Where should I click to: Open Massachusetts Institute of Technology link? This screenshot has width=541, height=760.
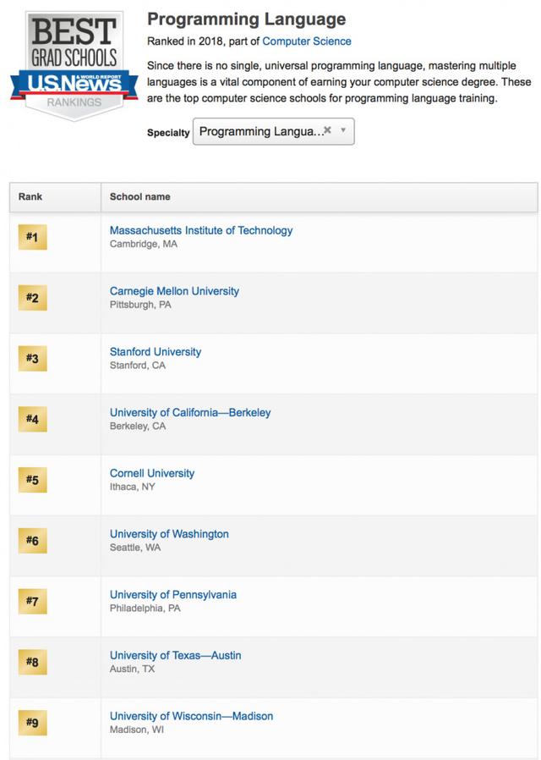[201, 230]
